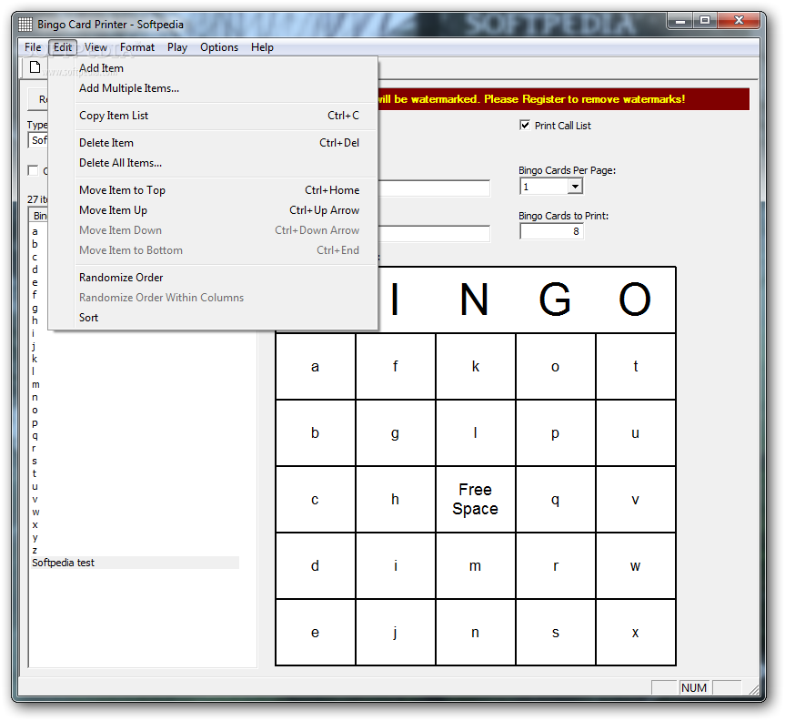Click the Free Space cell on card
Screen dimensions: 785x721
476,499
